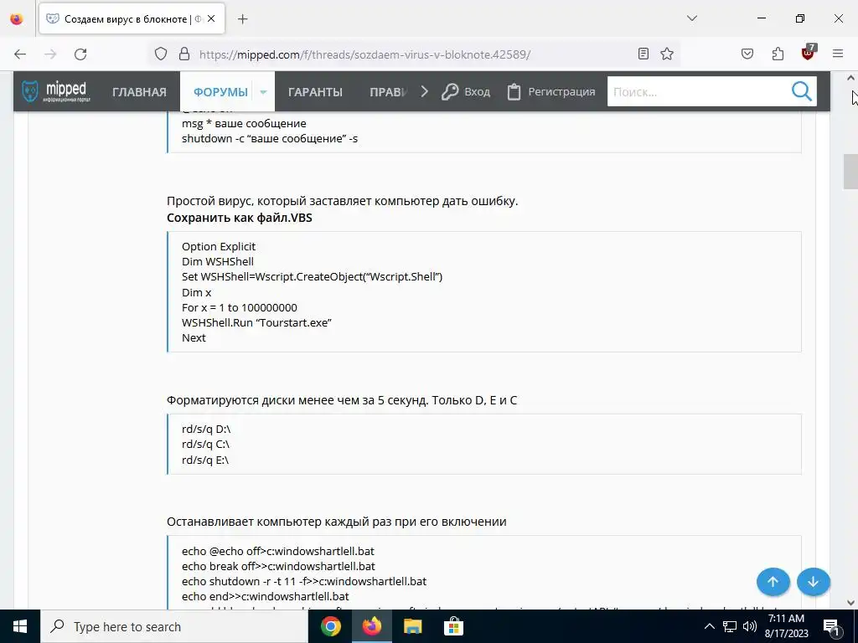Click taskbar search box
The width and height of the screenshot is (858, 643).
click(x=173, y=626)
